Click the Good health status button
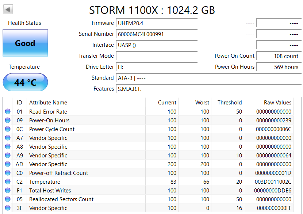303x214 pixels. (x=25, y=43)
